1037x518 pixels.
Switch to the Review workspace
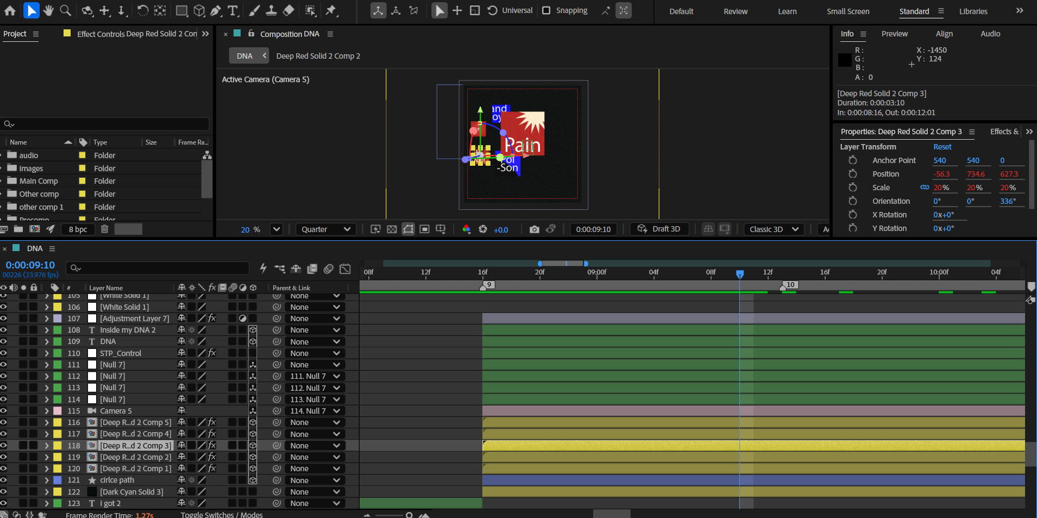click(736, 11)
